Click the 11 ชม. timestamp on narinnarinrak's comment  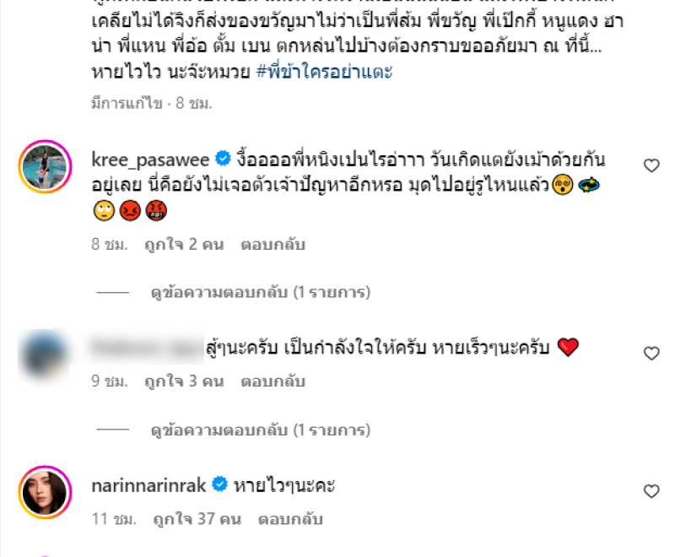[x=114, y=519]
